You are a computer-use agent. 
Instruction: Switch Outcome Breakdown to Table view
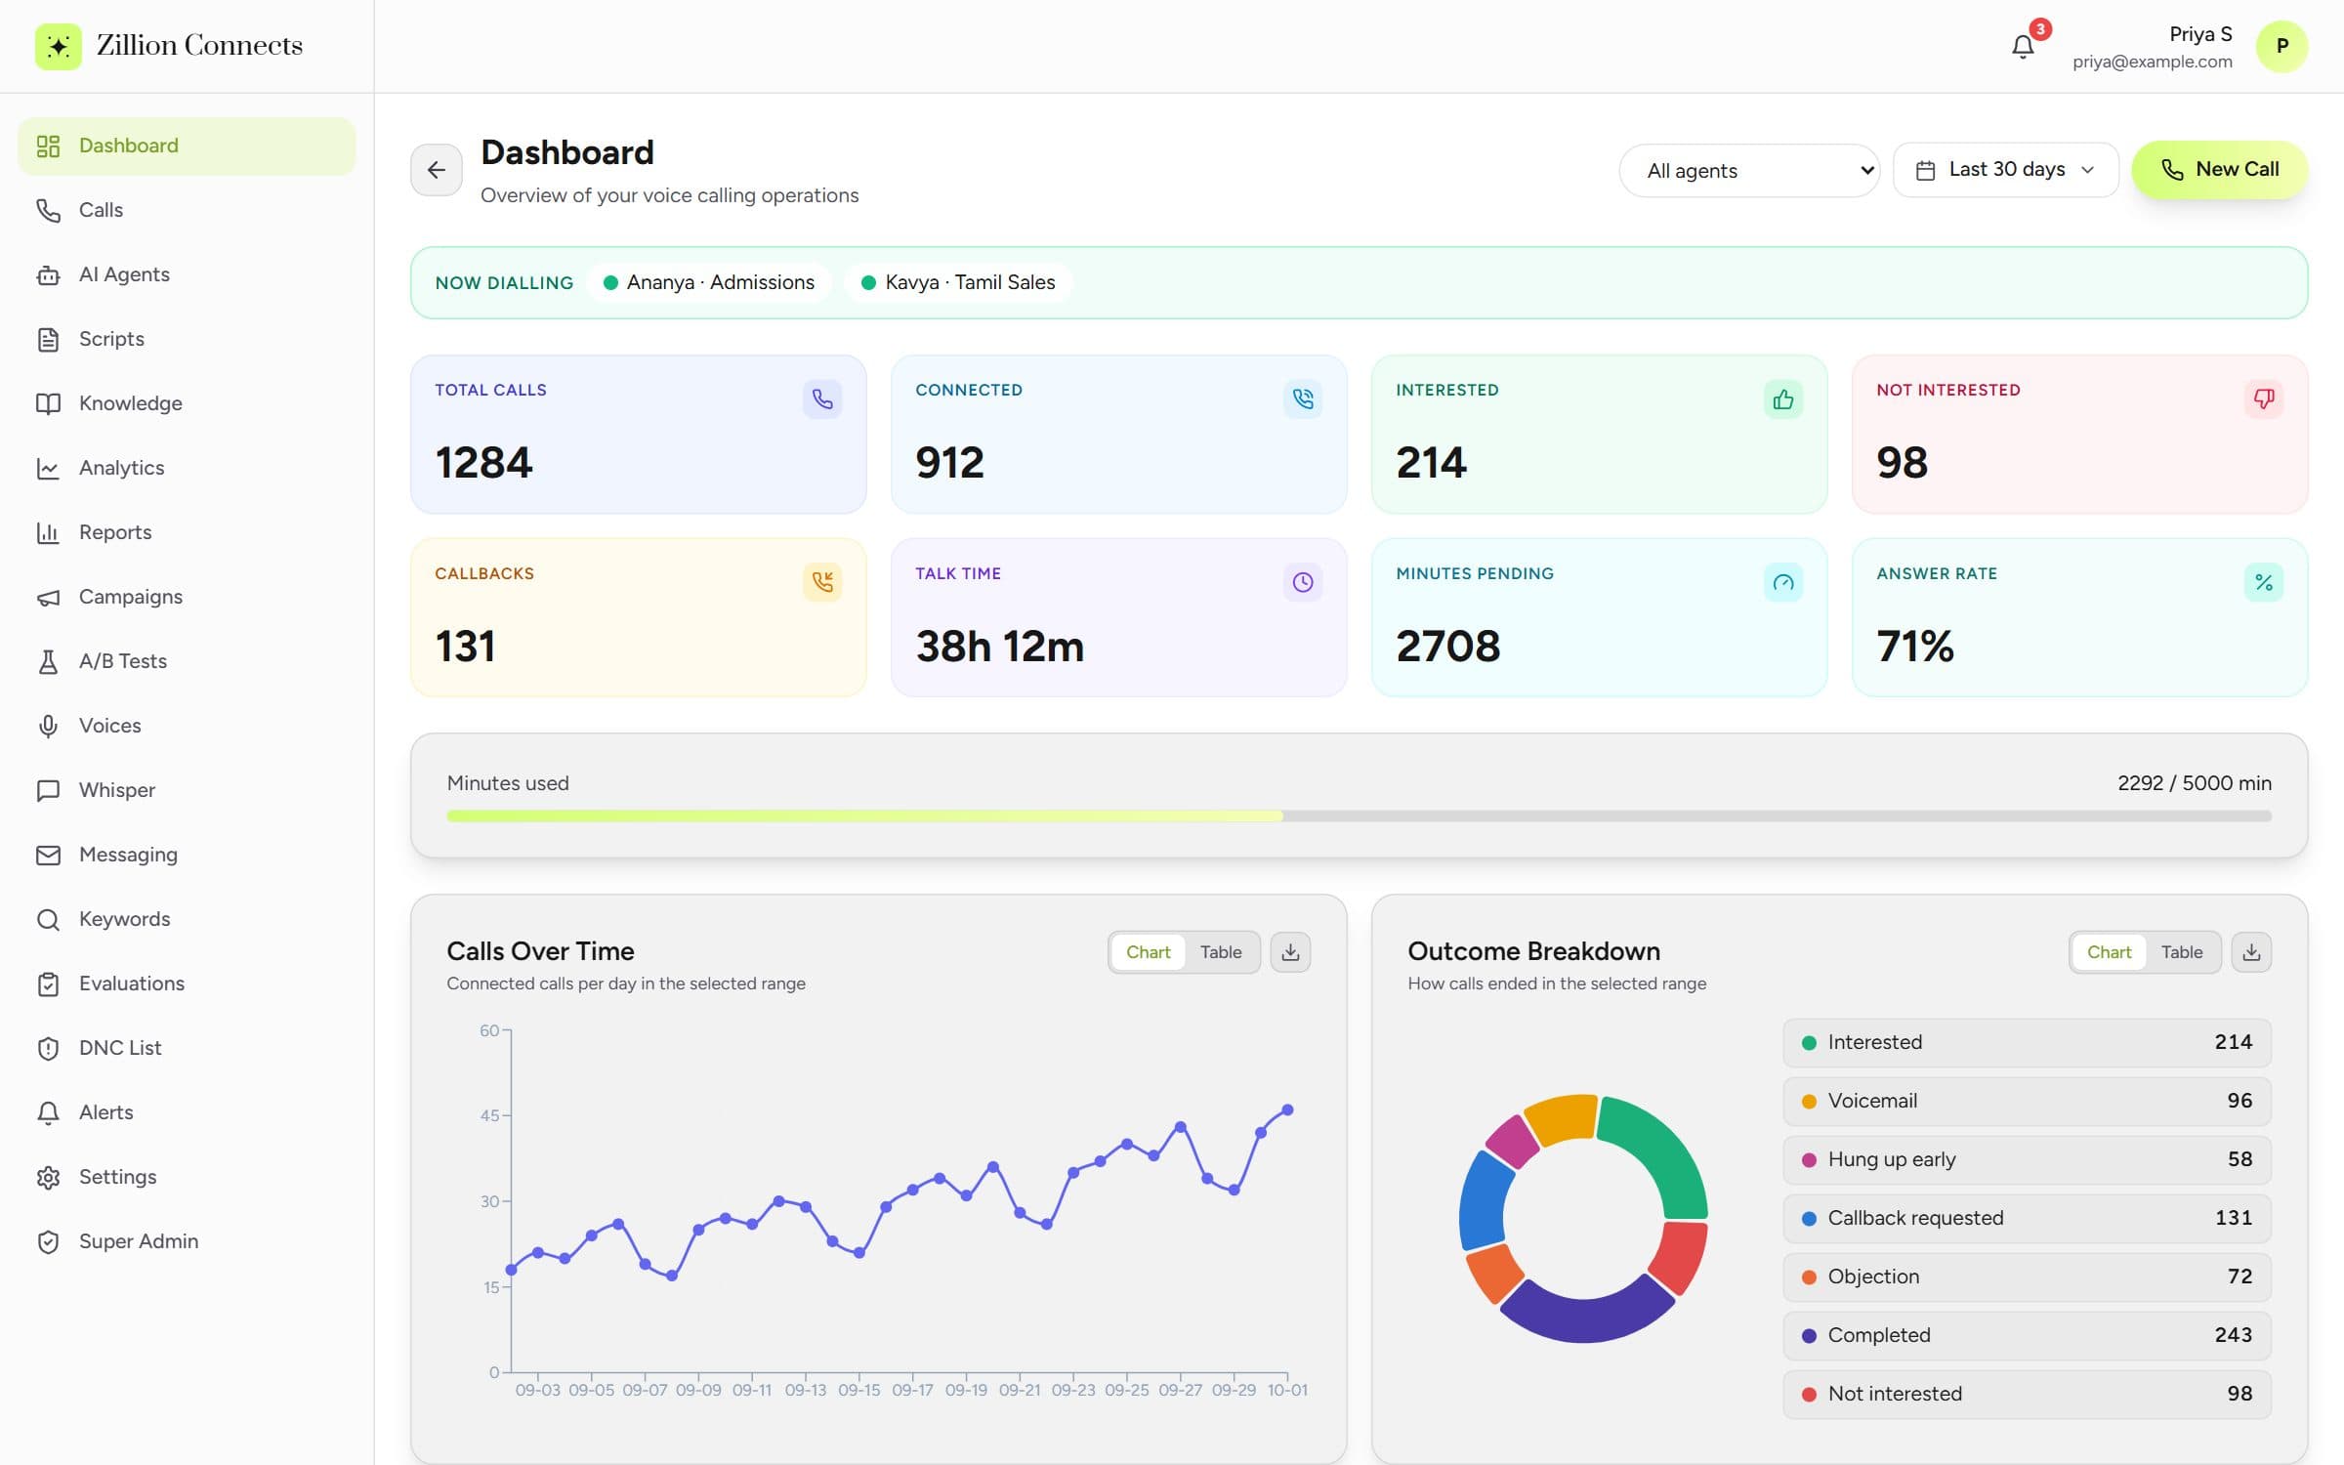click(x=2182, y=952)
